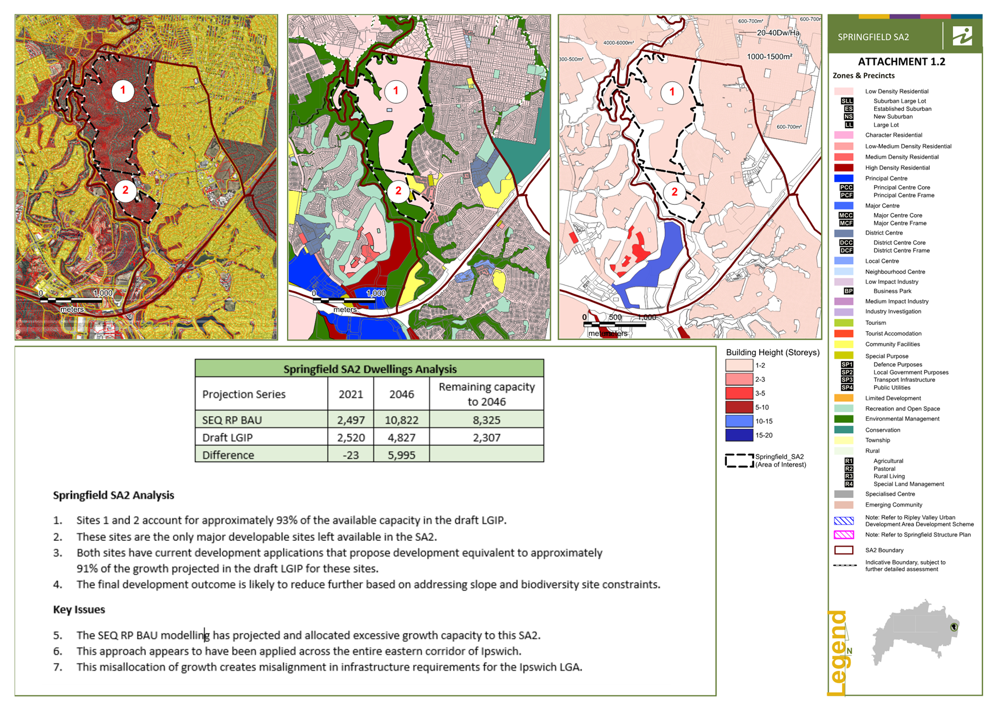
Task: Click the '20-40Dw/Ha' map label
Action: point(778,33)
